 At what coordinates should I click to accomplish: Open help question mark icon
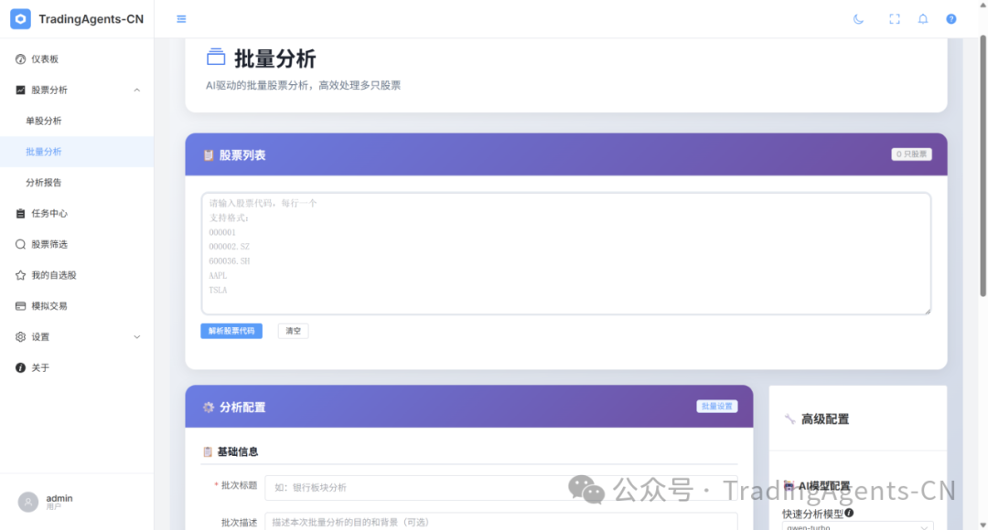tap(951, 19)
